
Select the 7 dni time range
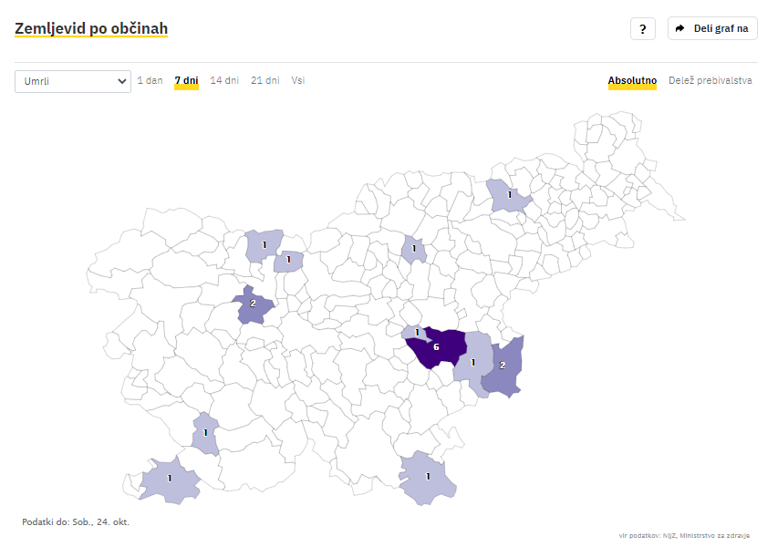(x=187, y=80)
